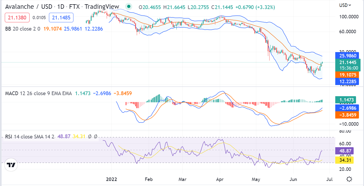
Task: Select the RSI 14 close SMA 14 2 label
Action: [30, 136]
